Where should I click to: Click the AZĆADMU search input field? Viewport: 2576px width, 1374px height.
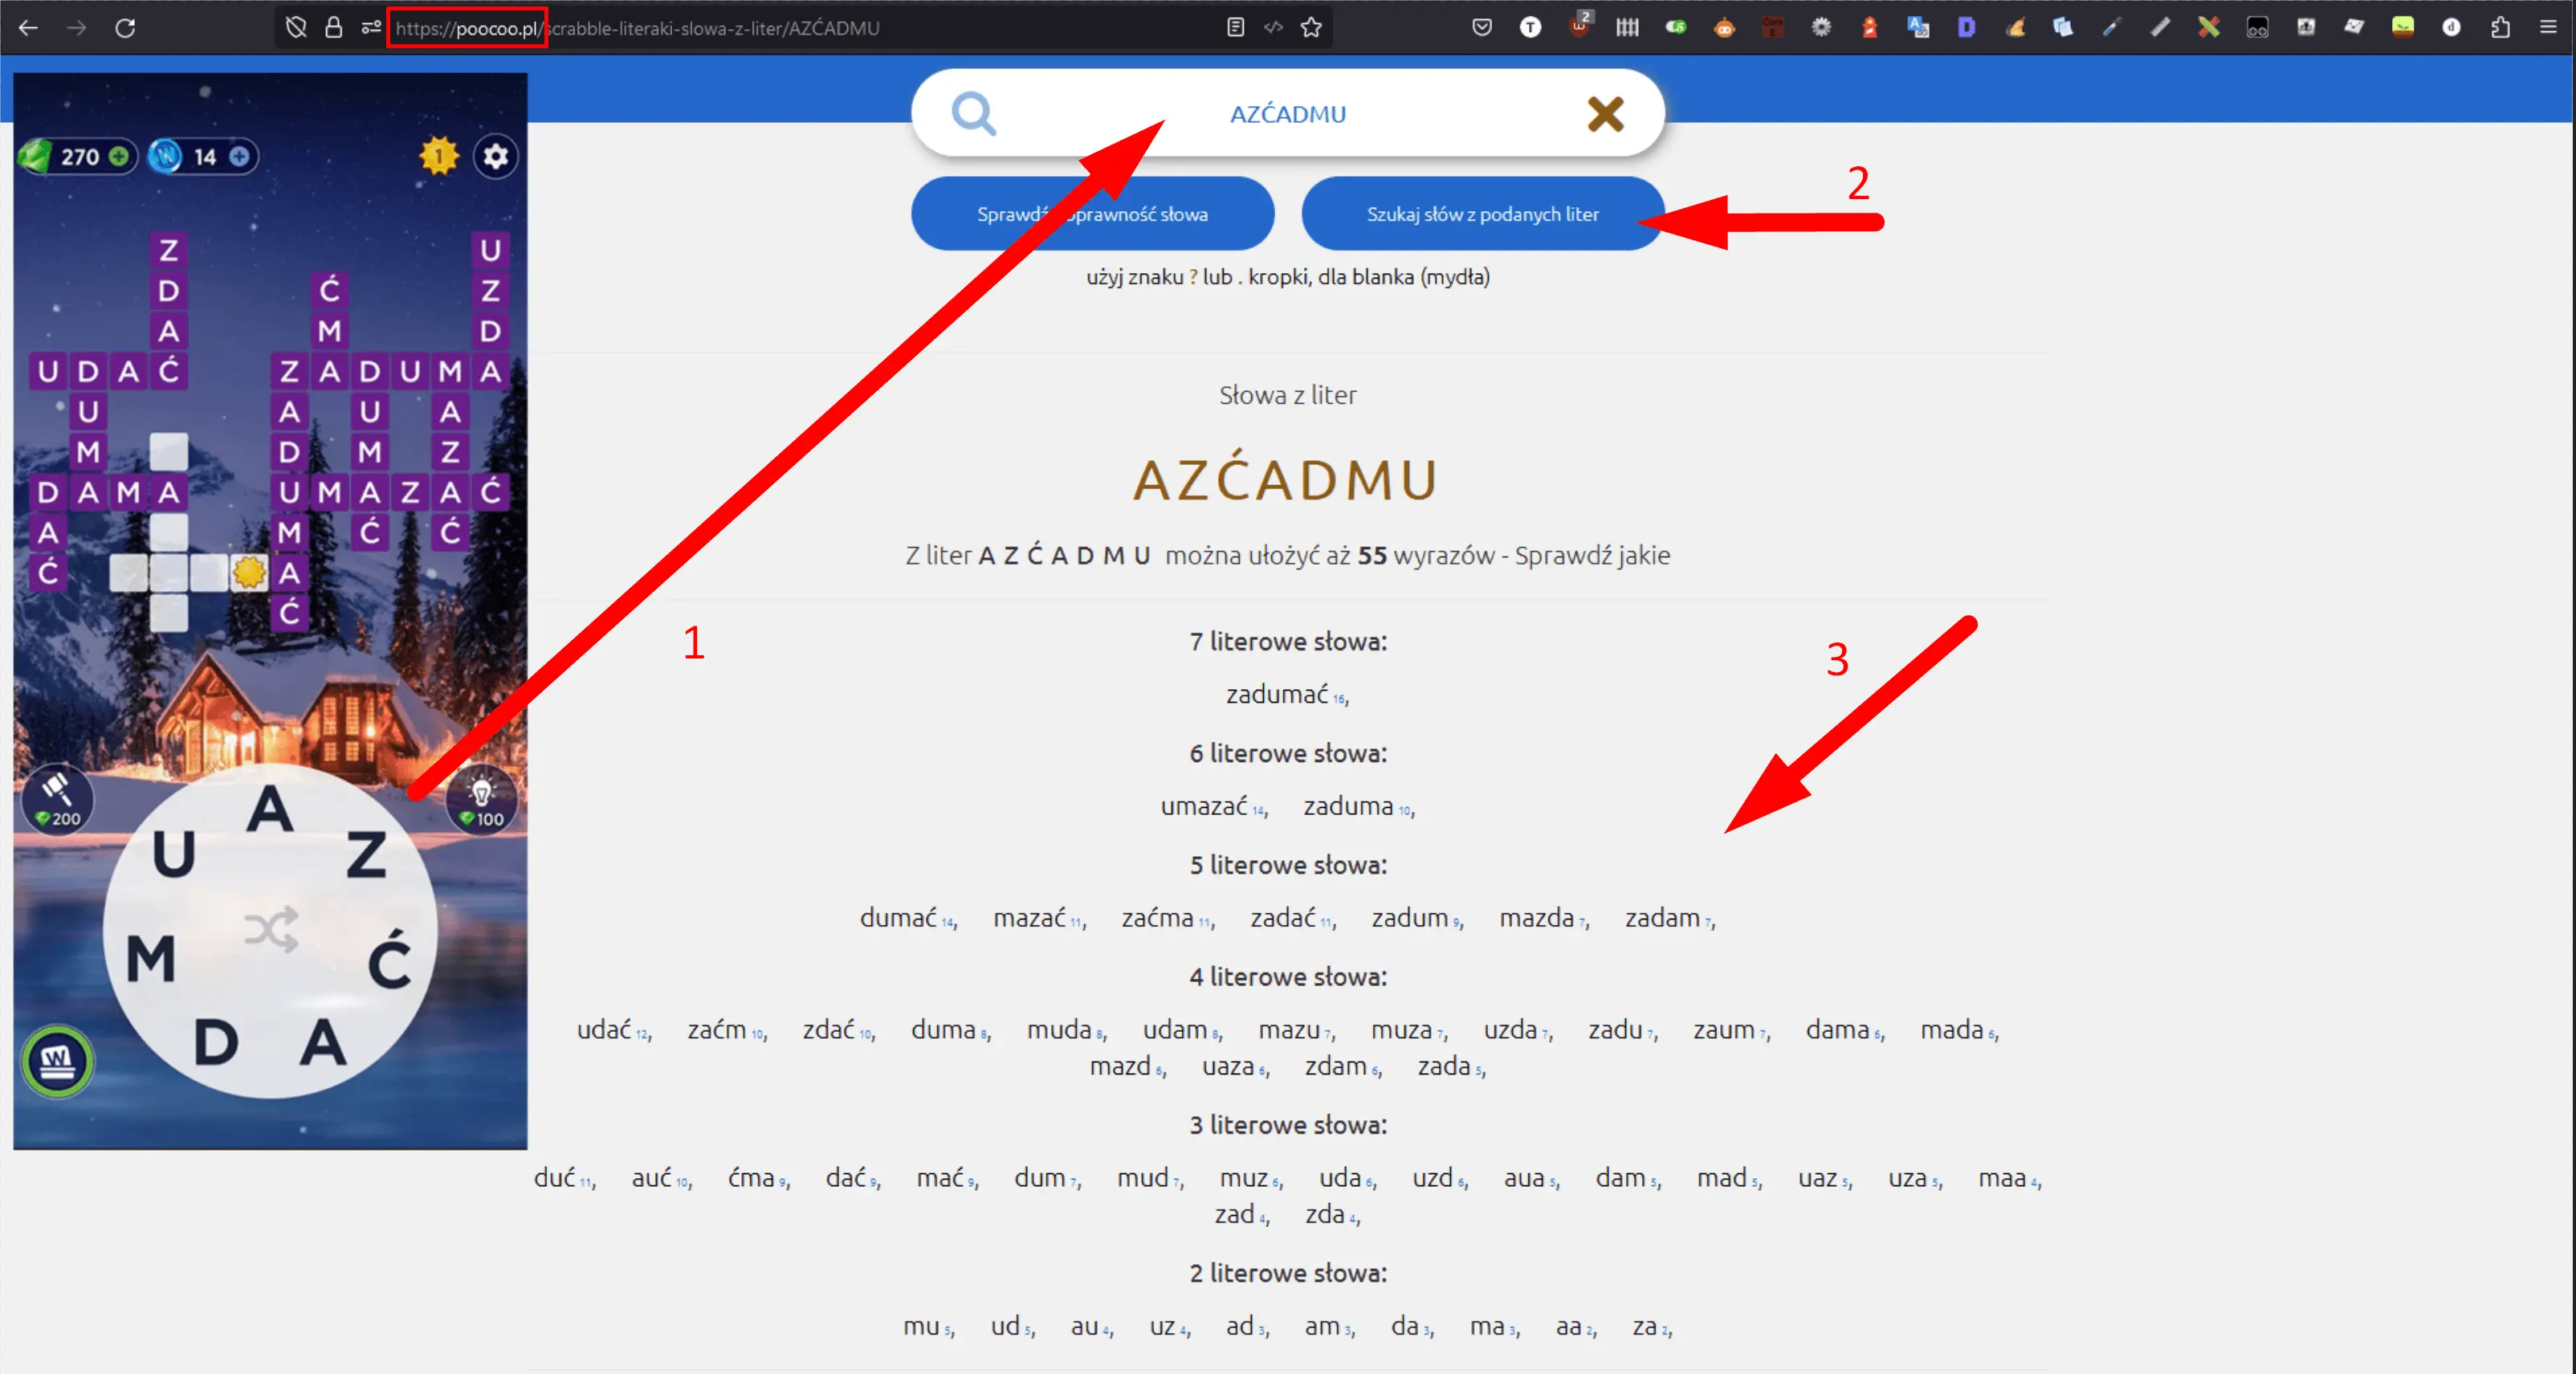pos(1287,114)
